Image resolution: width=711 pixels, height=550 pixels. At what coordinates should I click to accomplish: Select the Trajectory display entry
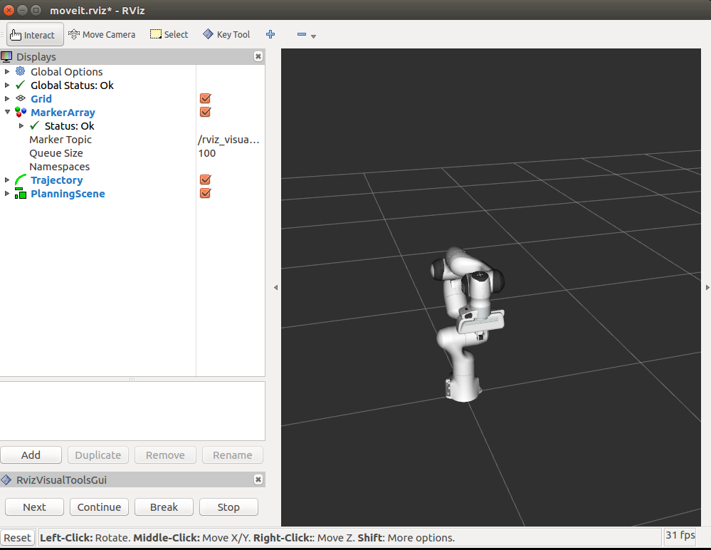click(56, 180)
